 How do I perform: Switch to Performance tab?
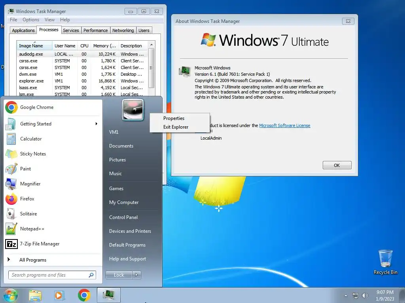click(x=95, y=30)
